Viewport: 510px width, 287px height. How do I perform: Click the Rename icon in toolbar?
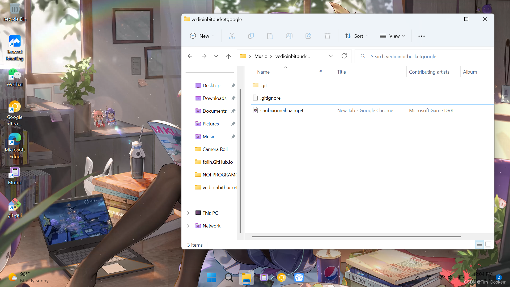click(289, 36)
